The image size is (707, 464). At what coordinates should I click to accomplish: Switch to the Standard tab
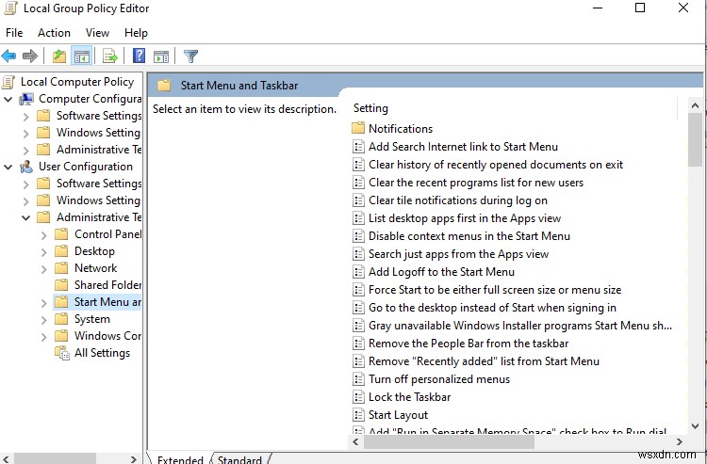pyautogui.click(x=239, y=459)
